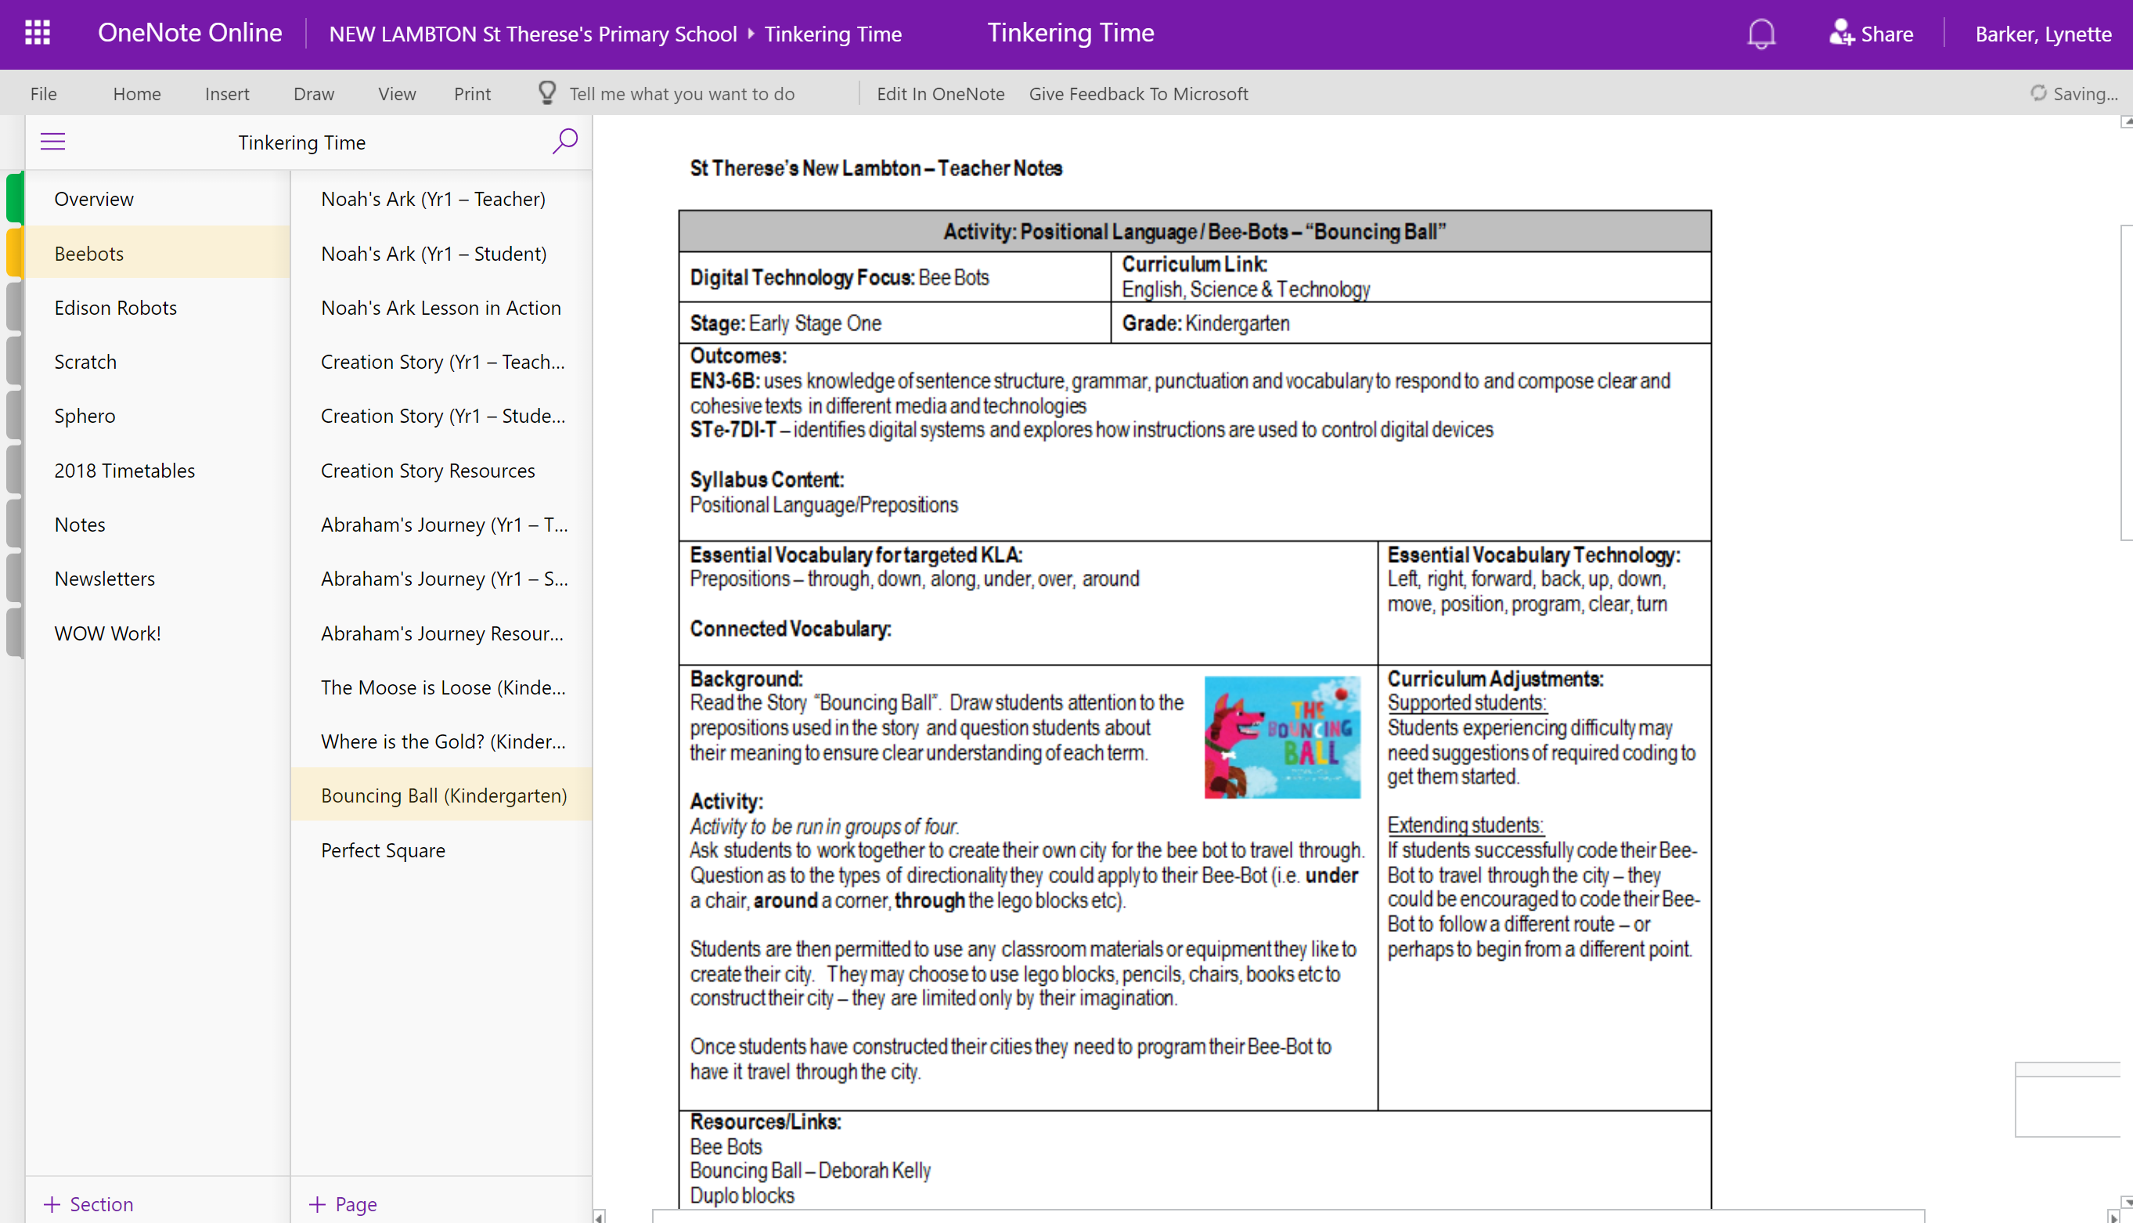
Task: Select Bouncing Ball (Kindergarten) page
Action: [x=441, y=795]
